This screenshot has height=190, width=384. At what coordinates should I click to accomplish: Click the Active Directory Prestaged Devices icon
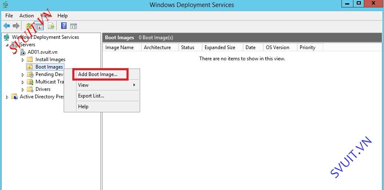pyautogui.click(x=14, y=97)
